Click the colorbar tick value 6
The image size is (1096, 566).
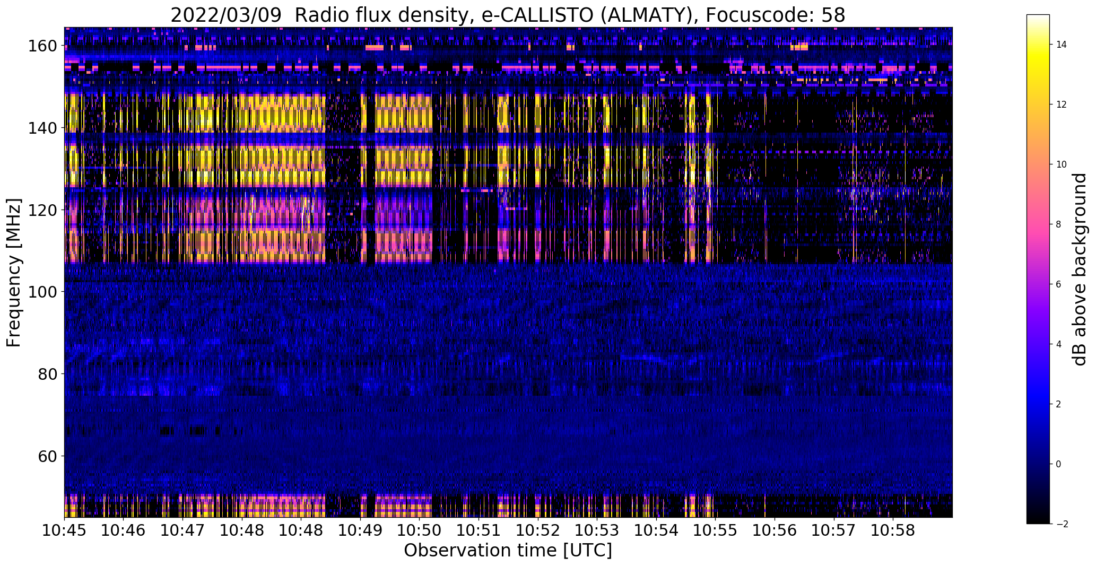pyautogui.click(x=1059, y=284)
